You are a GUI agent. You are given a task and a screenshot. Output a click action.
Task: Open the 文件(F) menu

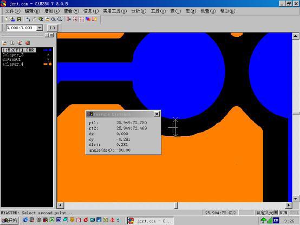pyautogui.click(x=12, y=11)
